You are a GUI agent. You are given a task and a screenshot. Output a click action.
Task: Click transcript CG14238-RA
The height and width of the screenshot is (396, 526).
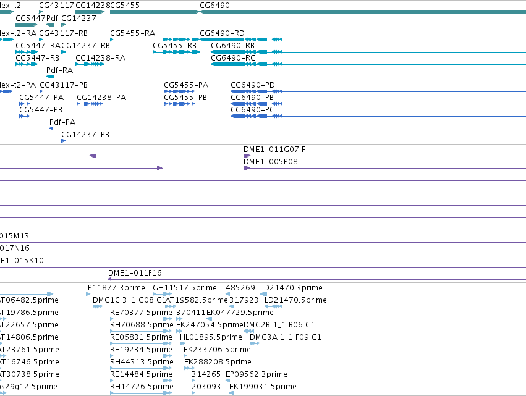pos(100,57)
